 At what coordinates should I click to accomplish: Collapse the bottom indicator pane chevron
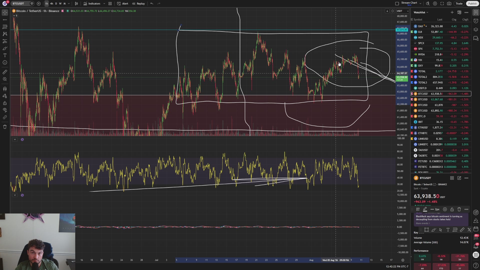(x=15, y=195)
